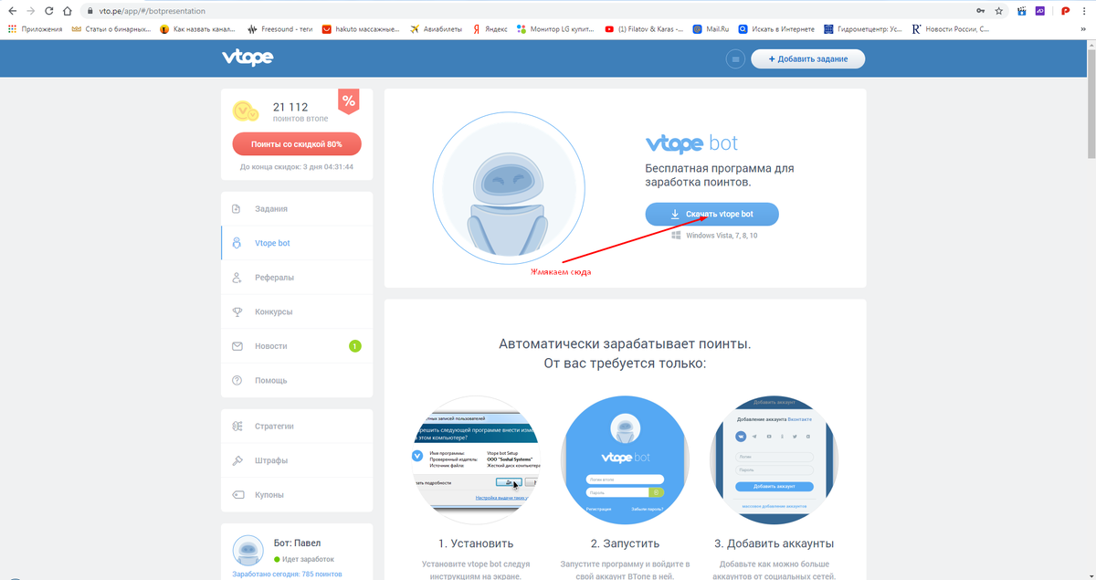Open the Монитор LG bookmark

tap(556, 29)
